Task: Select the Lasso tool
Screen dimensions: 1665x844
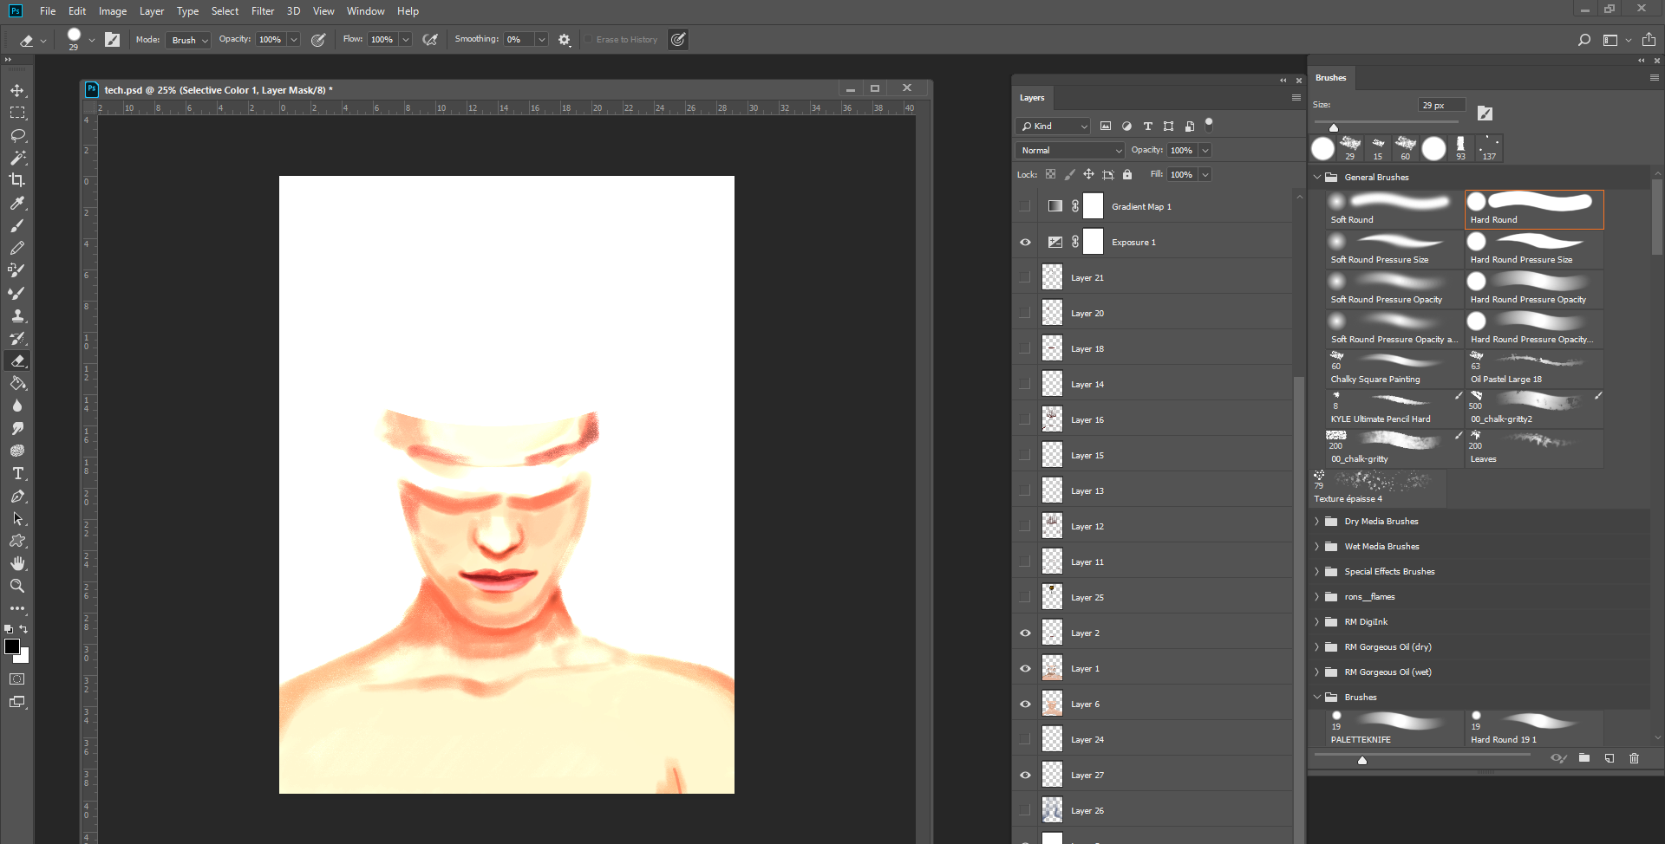Action: point(17,135)
